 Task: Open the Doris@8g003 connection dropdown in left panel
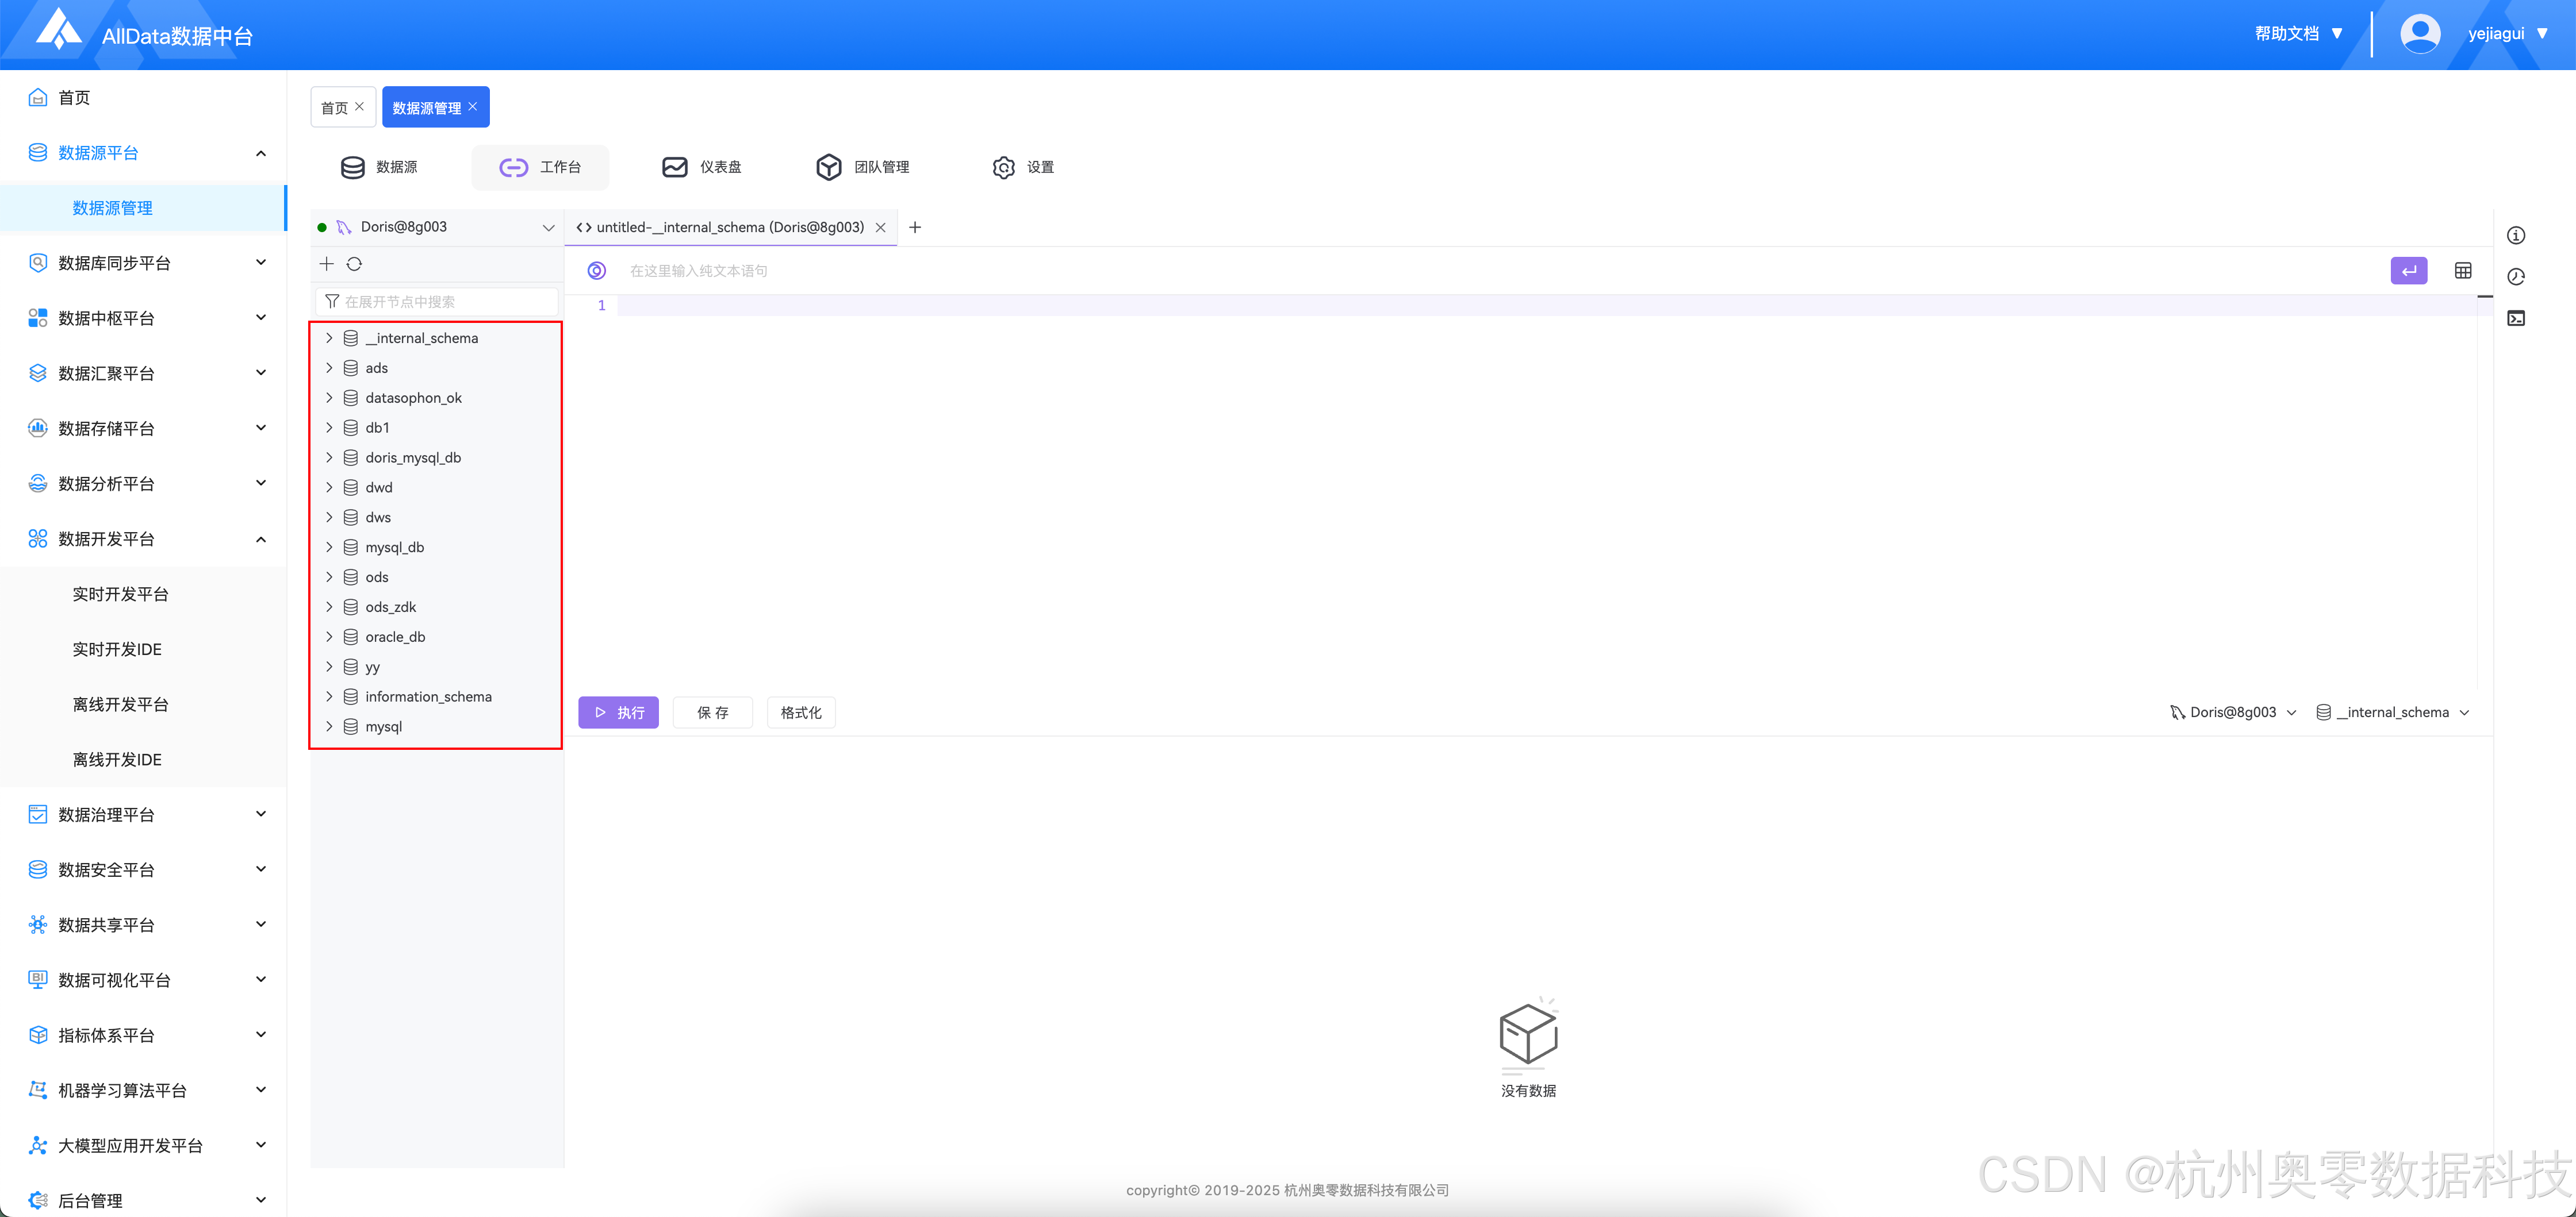pos(437,228)
